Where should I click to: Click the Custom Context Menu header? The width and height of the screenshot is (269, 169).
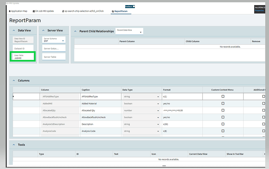tap(223, 90)
